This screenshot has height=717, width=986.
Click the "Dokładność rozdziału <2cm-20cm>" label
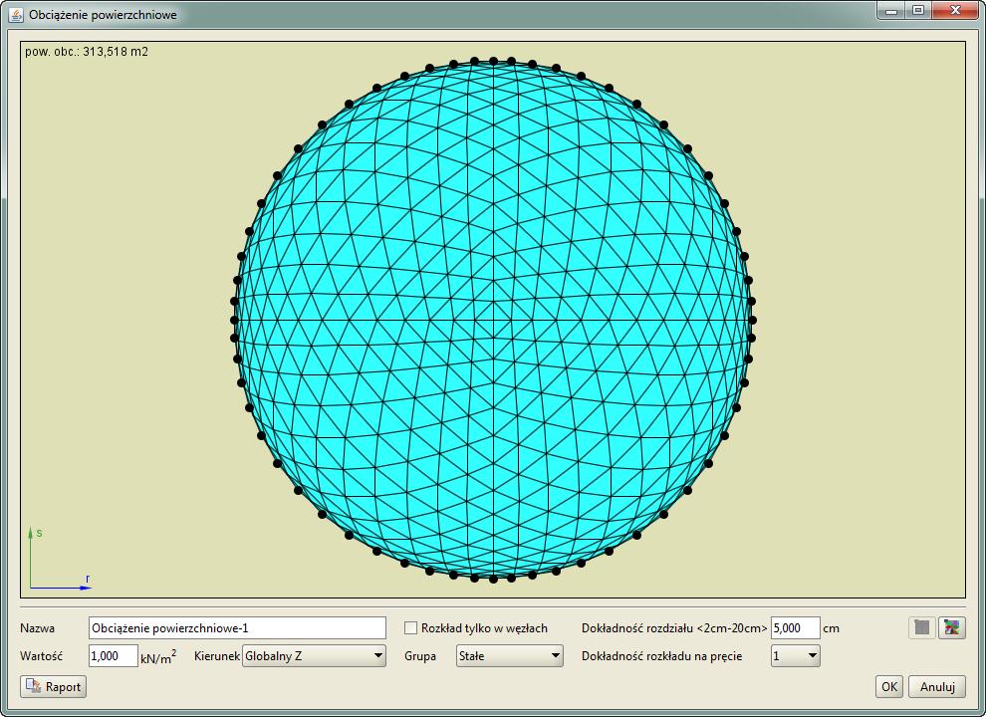(674, 627)
